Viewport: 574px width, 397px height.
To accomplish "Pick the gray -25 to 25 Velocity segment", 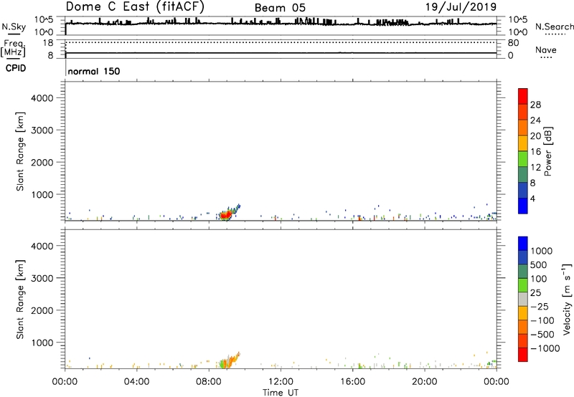I will [523, 299].
